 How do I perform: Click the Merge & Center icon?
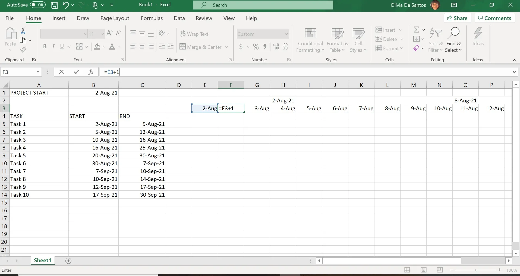[182, 47]
